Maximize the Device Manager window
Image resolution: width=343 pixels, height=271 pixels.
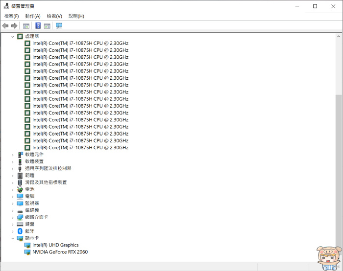click(x=315, y=6)
